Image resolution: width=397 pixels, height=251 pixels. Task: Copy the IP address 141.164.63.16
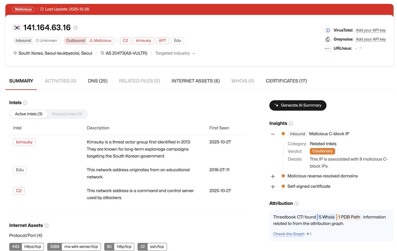[76, 28]
